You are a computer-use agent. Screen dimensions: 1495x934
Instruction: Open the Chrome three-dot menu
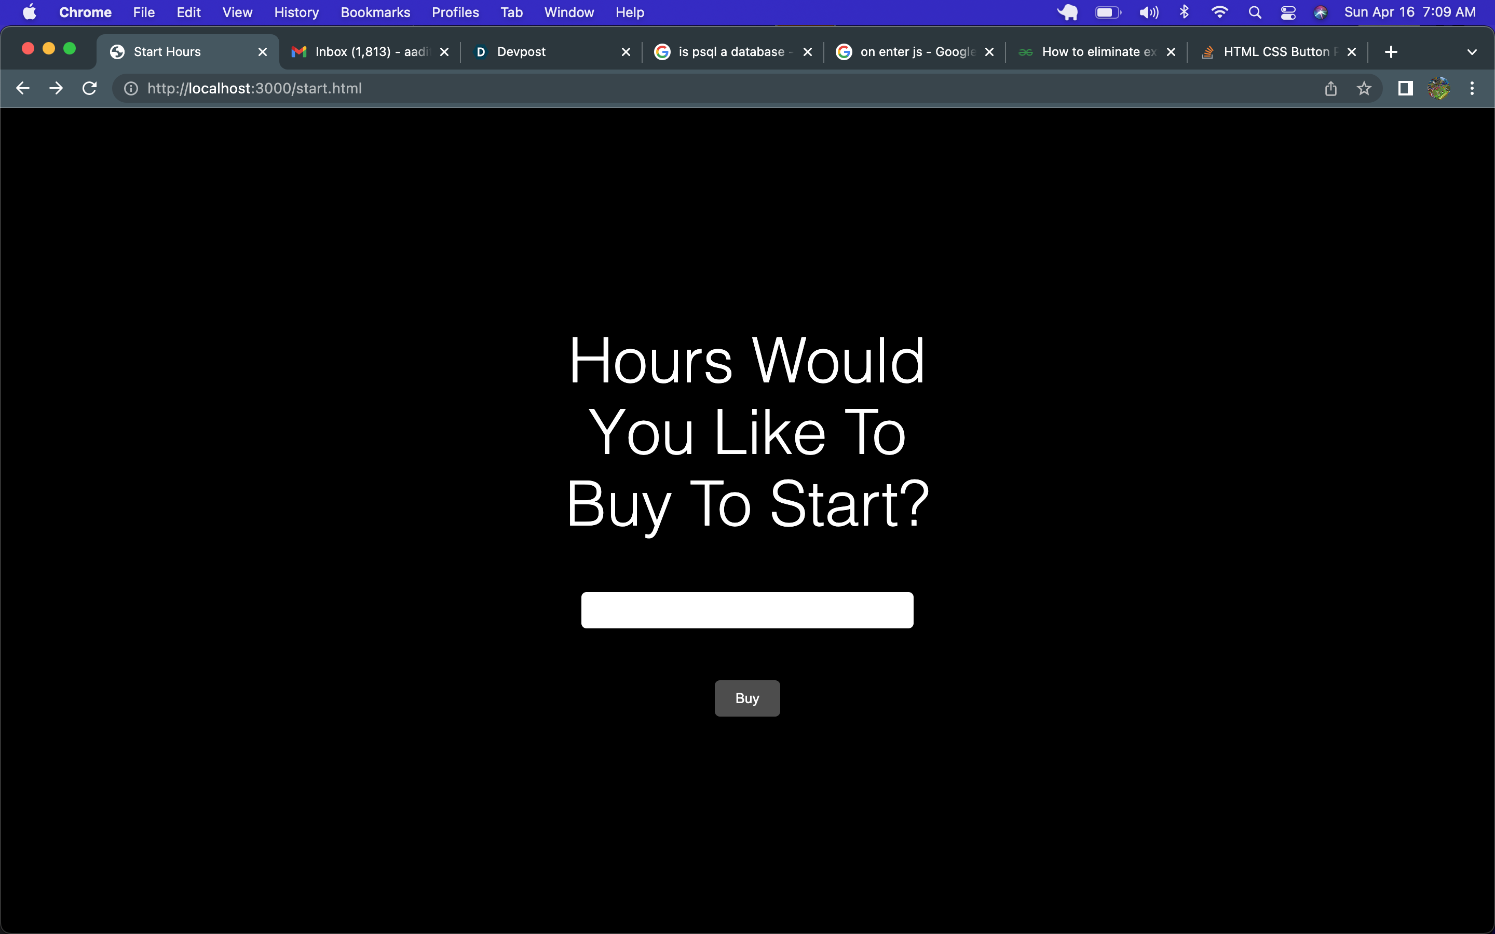pyautogui.click(x=1472, y=88)
